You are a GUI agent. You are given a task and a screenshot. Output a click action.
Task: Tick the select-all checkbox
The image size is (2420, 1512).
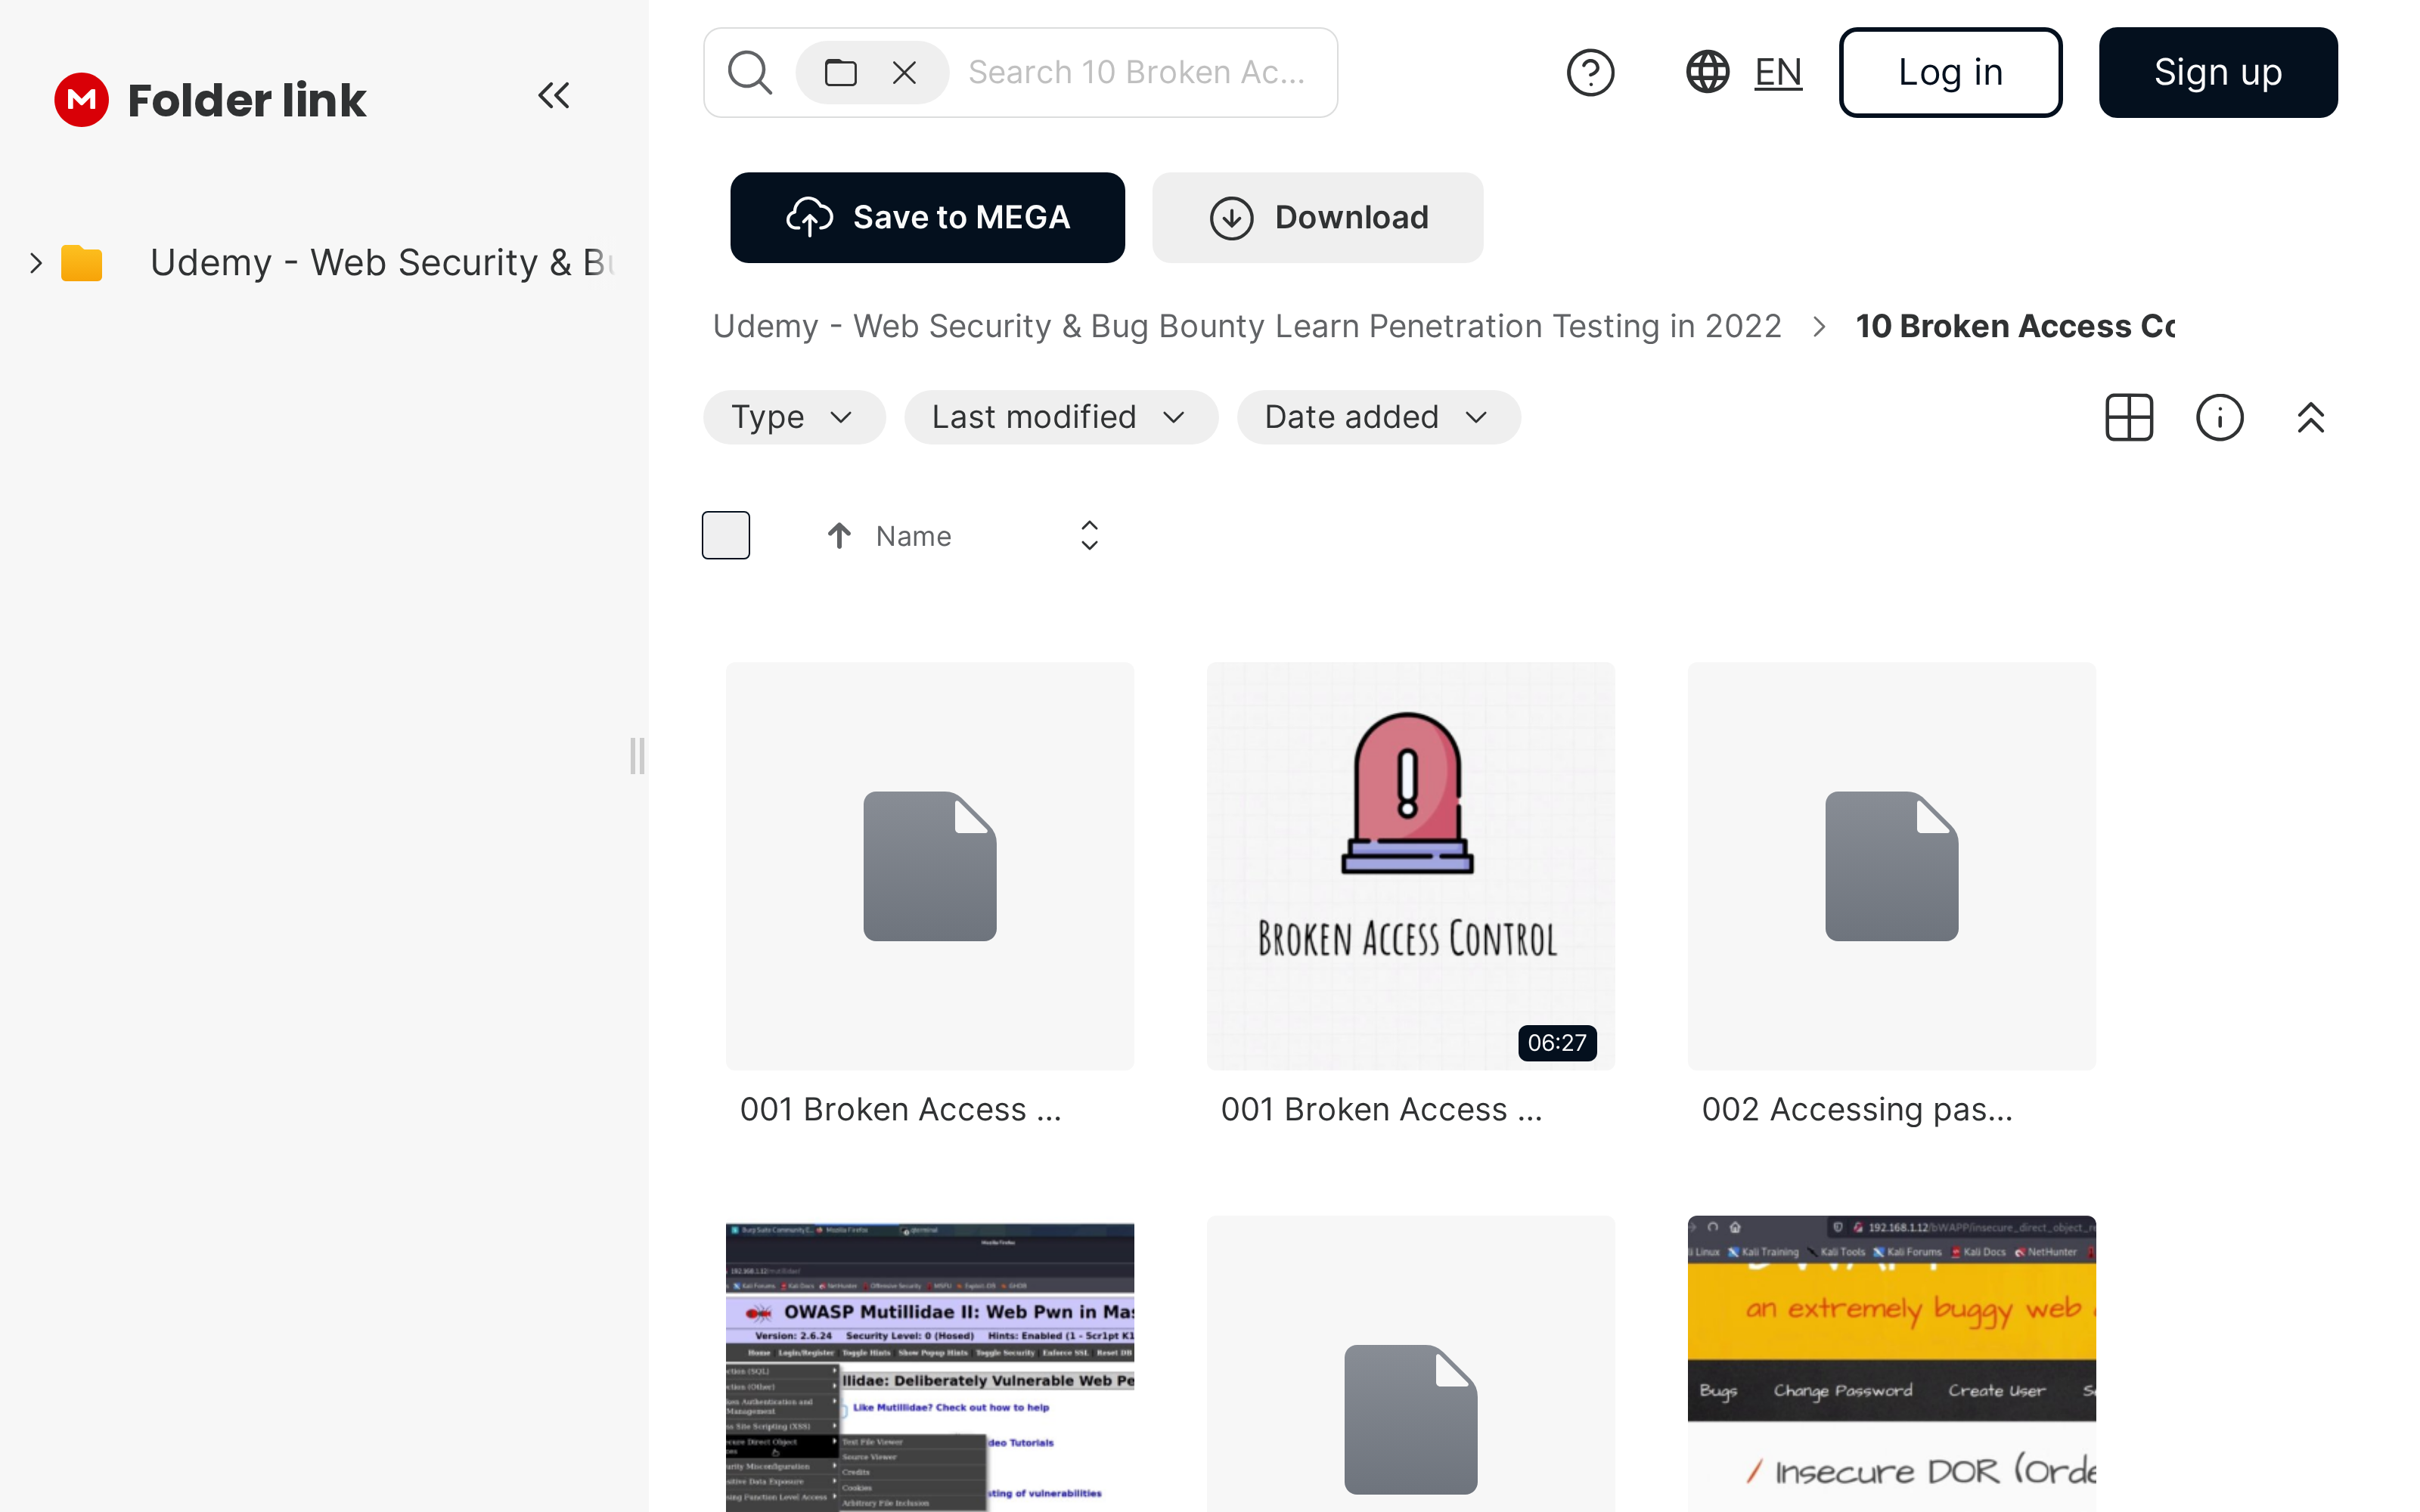[x=726, y=536]
